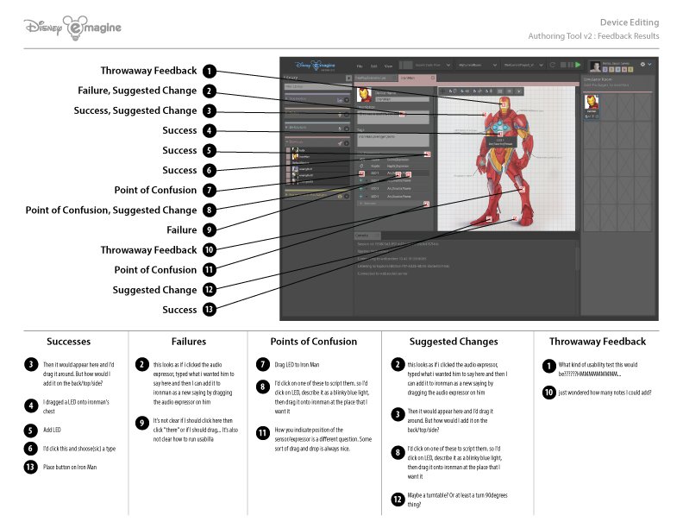Close the IronMan tab

tap(433, 78)
